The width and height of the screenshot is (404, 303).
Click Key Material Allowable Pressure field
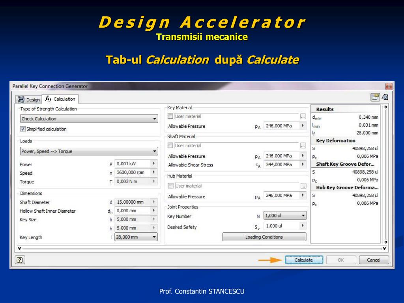pos(282,126)
